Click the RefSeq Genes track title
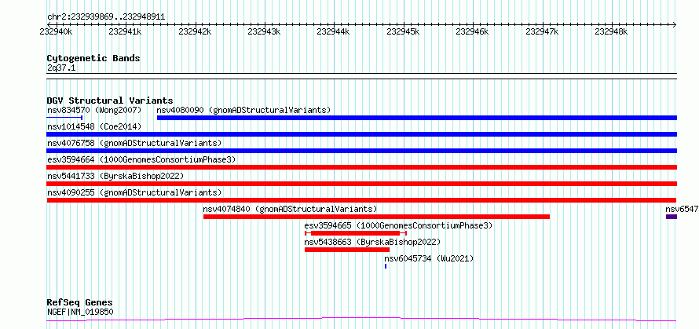 [80, 303]
